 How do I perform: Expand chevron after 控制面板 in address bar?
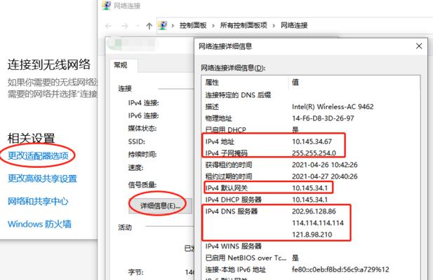point(213,26)
